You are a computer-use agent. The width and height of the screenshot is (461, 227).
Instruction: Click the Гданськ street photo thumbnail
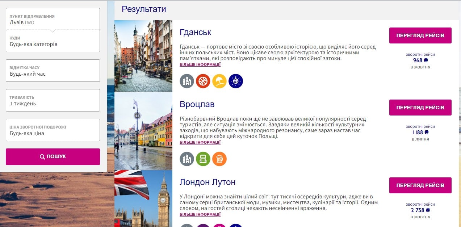coord(143,56)
